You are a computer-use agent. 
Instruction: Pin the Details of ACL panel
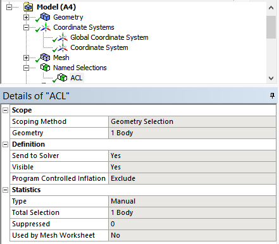[x=272, y=95]
